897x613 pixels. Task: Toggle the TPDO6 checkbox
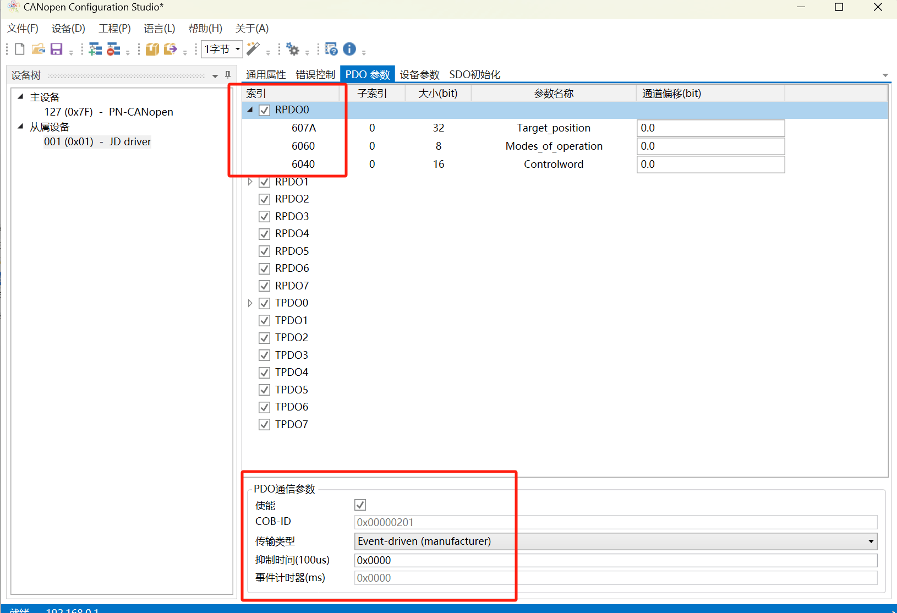point(264,407)
